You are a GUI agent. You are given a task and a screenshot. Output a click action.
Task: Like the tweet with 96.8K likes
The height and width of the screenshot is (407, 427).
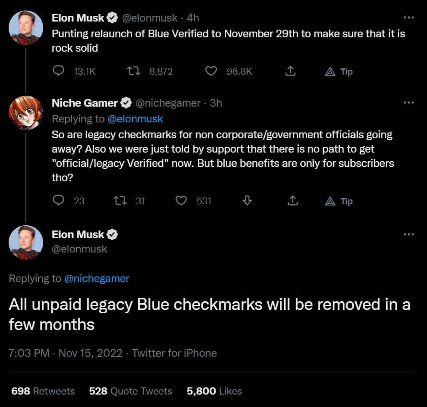[211, 71]
